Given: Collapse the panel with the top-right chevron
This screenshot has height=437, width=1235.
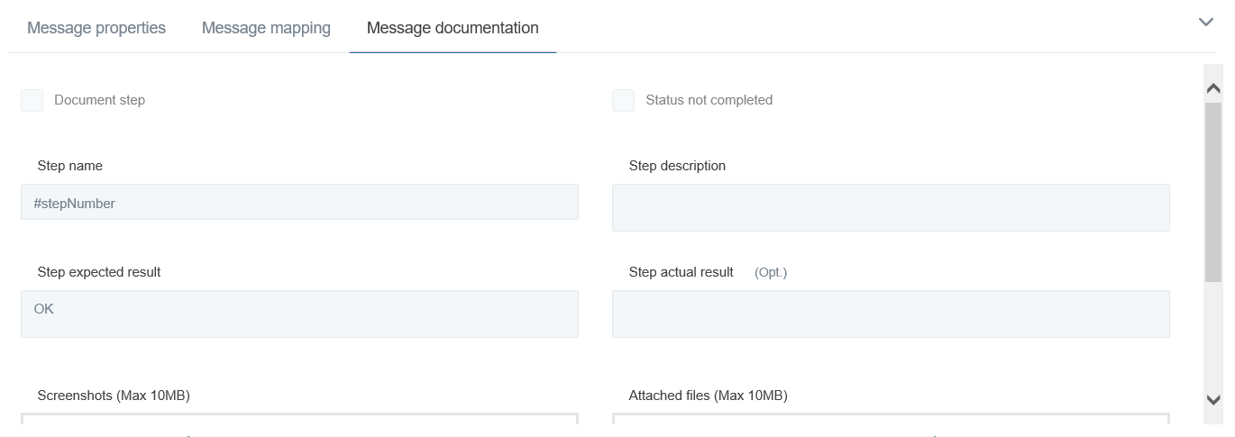Looking at the screenshot, I should coord(1205,23).
